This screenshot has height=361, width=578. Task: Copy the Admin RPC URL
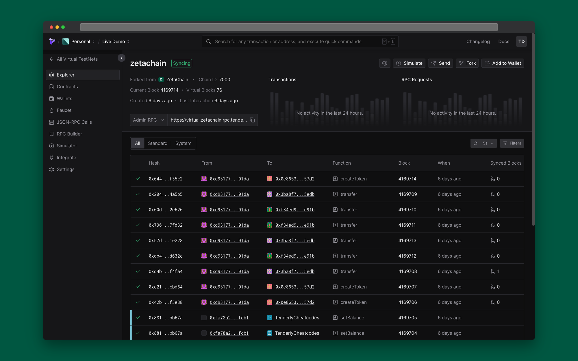click(x=252, y=120)
